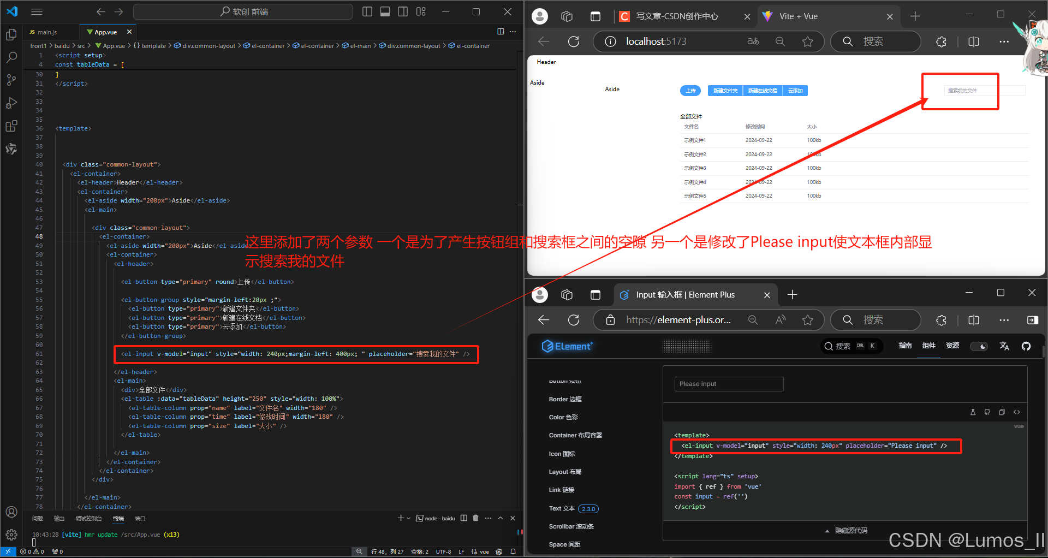Image resolution: width=1048 pixels, height=558 pixels.
Task: Open 指南 in the Element Plus navbar
Action: point(905,346)
